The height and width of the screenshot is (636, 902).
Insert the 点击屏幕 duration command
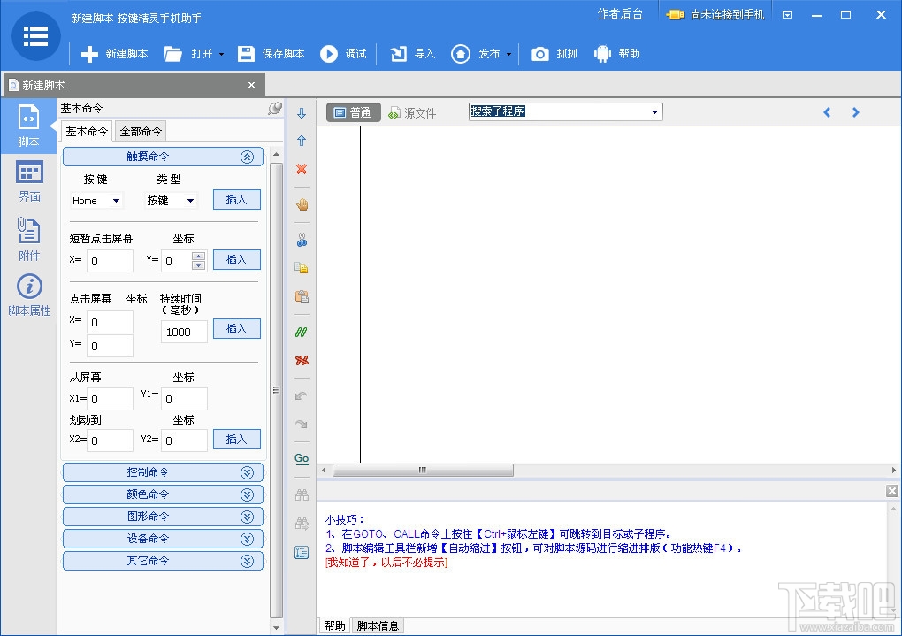[236, 329]
